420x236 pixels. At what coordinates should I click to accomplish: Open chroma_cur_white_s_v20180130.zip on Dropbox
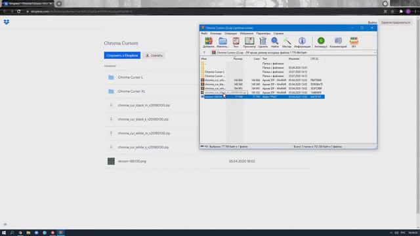pyautogui.click(x=143, y=147)
